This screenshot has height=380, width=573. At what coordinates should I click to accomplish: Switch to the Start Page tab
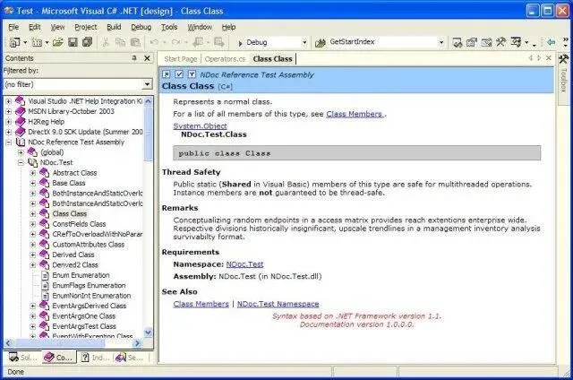pos(181,59)
